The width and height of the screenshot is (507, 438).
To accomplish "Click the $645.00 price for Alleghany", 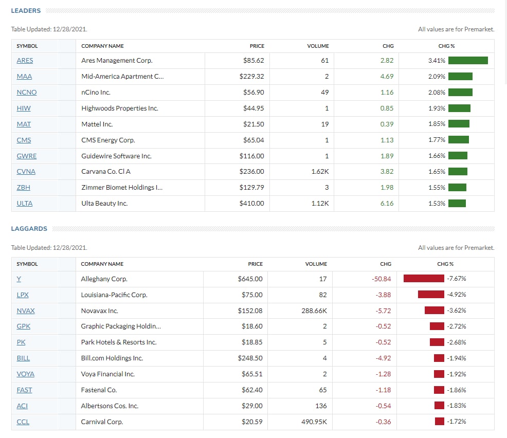I will [x=250, y=279].
